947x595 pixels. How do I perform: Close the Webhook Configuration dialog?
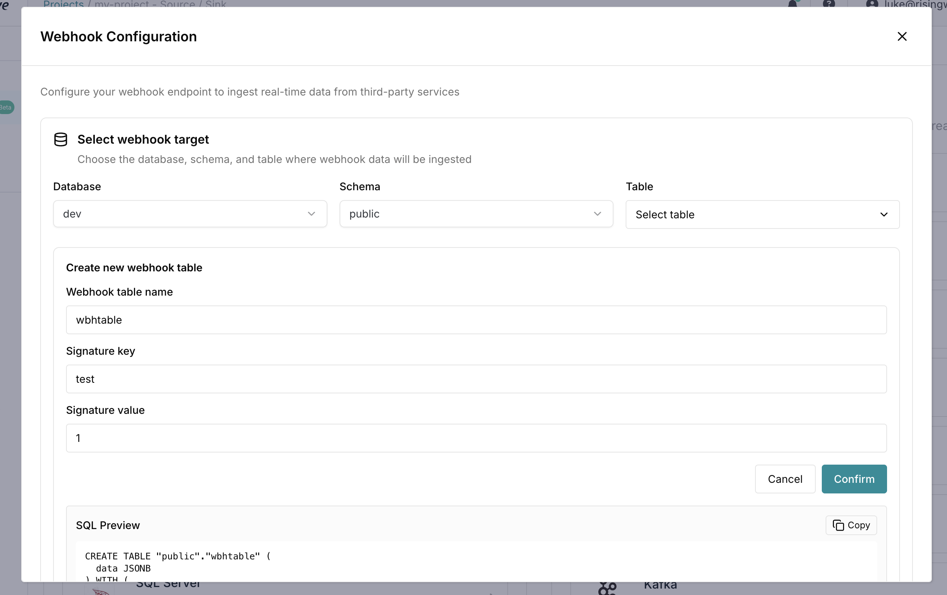902,36
